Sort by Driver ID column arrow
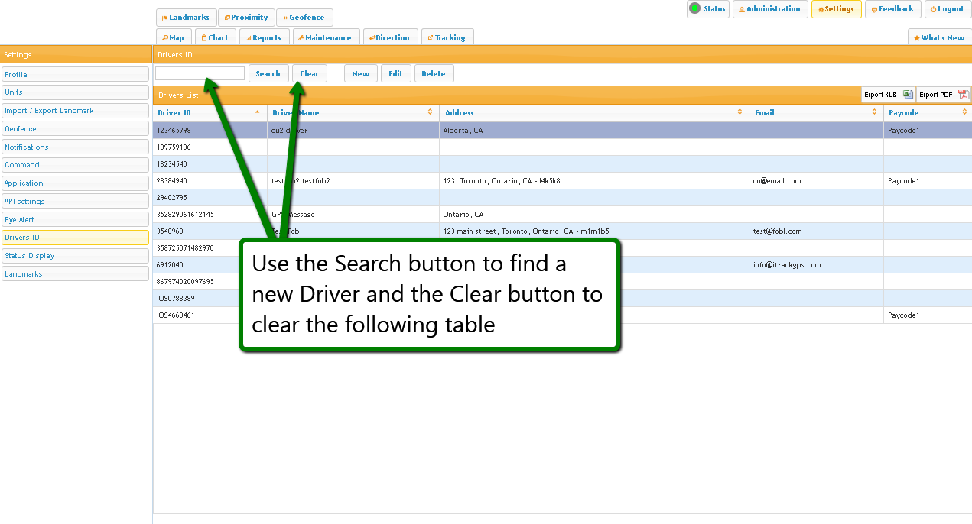972x524 pixels. coord(257,112)
